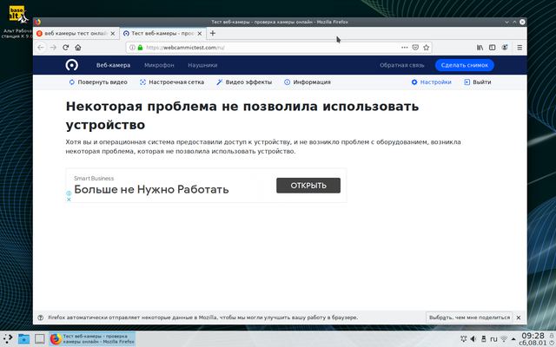This screenshot has height=347, width=556.
Task: Click the show desktop taskbar icon
Action: point(39,339)
